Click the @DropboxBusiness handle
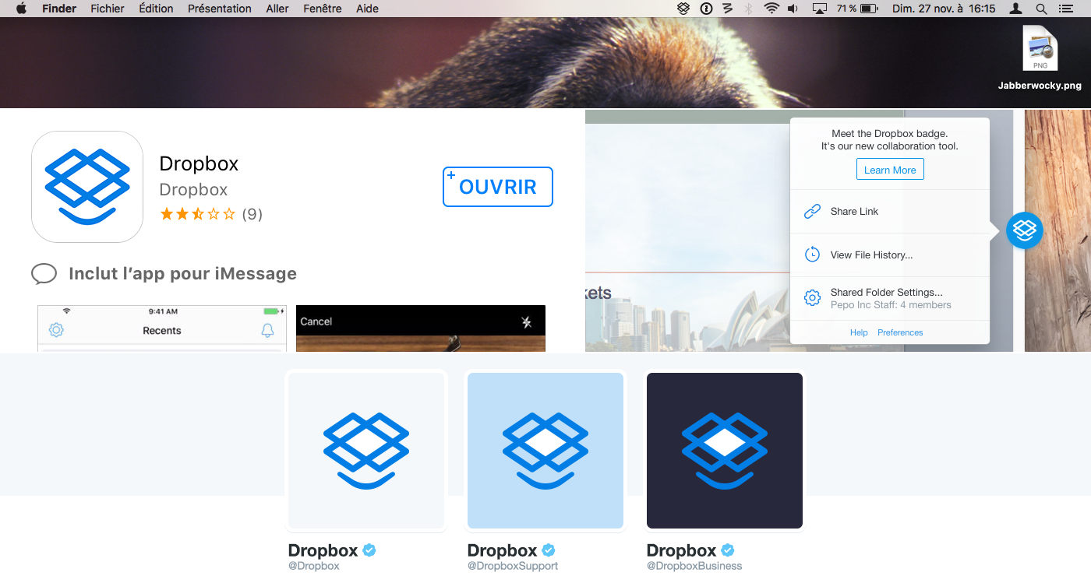 [694, 566]
